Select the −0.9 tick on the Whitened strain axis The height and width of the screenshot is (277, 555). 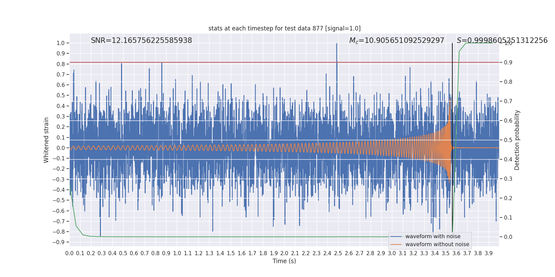(59, 242)
